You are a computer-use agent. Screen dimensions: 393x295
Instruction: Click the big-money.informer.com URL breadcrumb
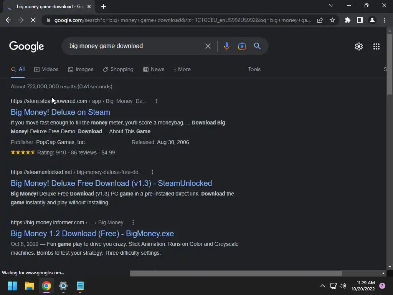click(67, 222)
